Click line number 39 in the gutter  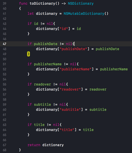click(x=4, y=3)
